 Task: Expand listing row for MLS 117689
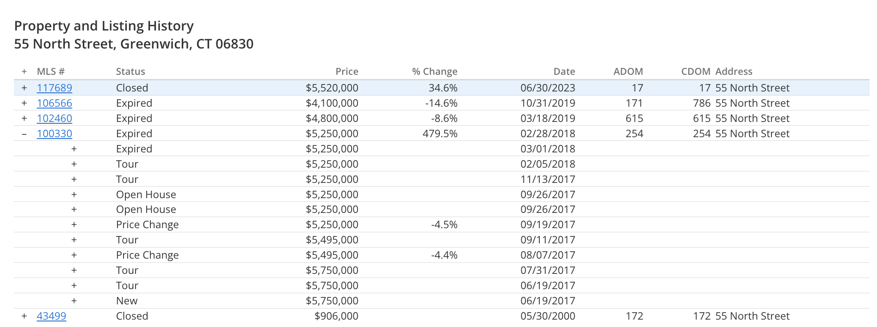25,88
